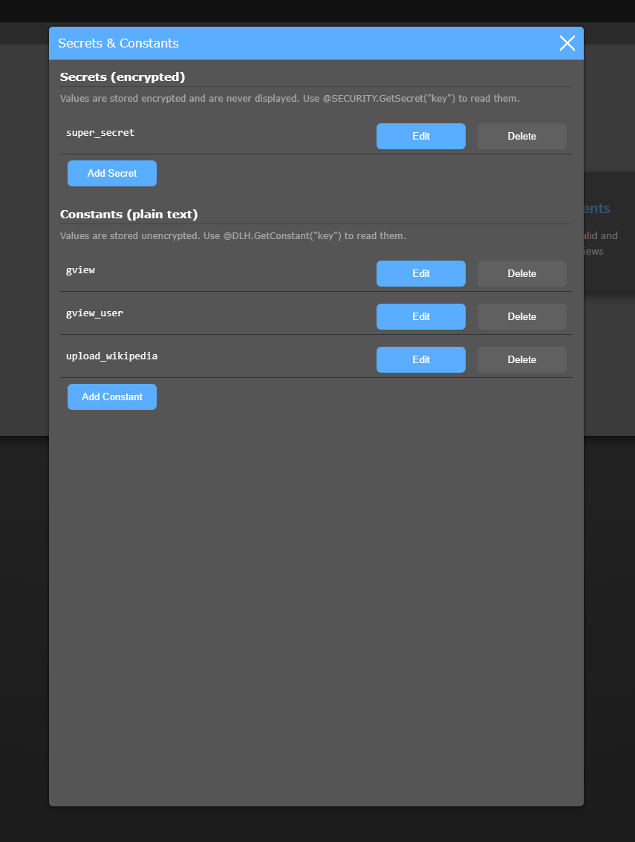Screen dimensions: 635x842
Task: Edit the super_secret secret
Action: (x=420, y=137)
